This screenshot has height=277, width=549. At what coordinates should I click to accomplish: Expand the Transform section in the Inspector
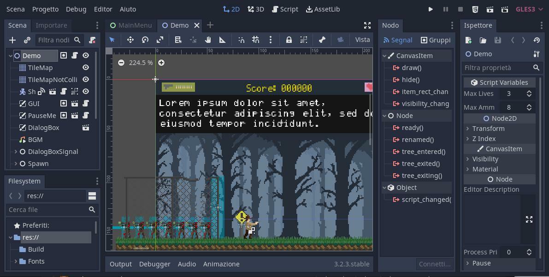coord(468,128)
